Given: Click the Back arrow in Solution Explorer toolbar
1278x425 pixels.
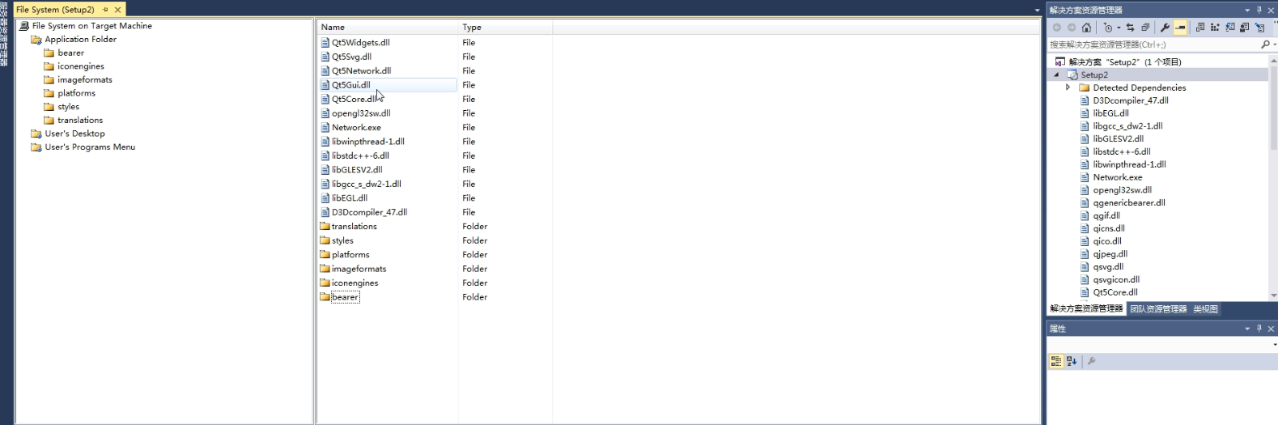Looking at the screenshot, I should click(1057, 28).
